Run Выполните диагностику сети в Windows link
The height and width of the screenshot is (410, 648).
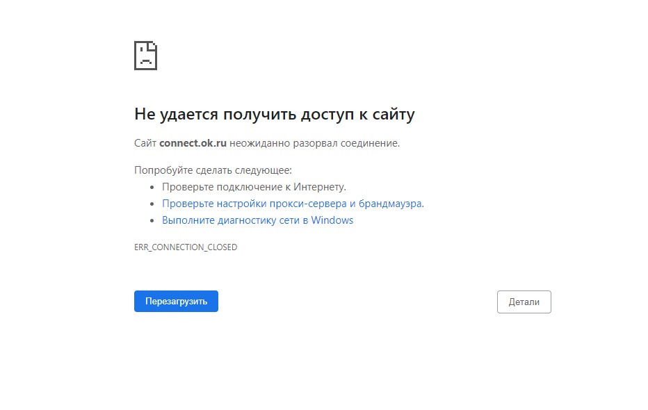[257, 220]
